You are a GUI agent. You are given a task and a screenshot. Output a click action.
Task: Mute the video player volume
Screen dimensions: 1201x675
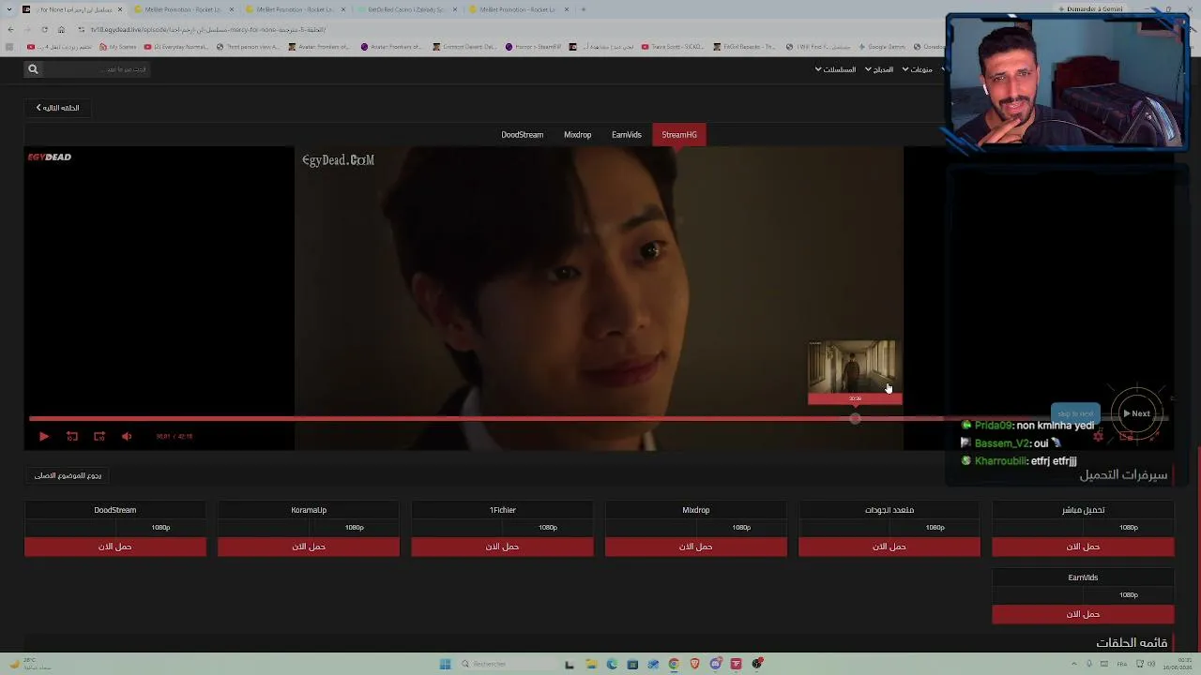click(127, 436)
